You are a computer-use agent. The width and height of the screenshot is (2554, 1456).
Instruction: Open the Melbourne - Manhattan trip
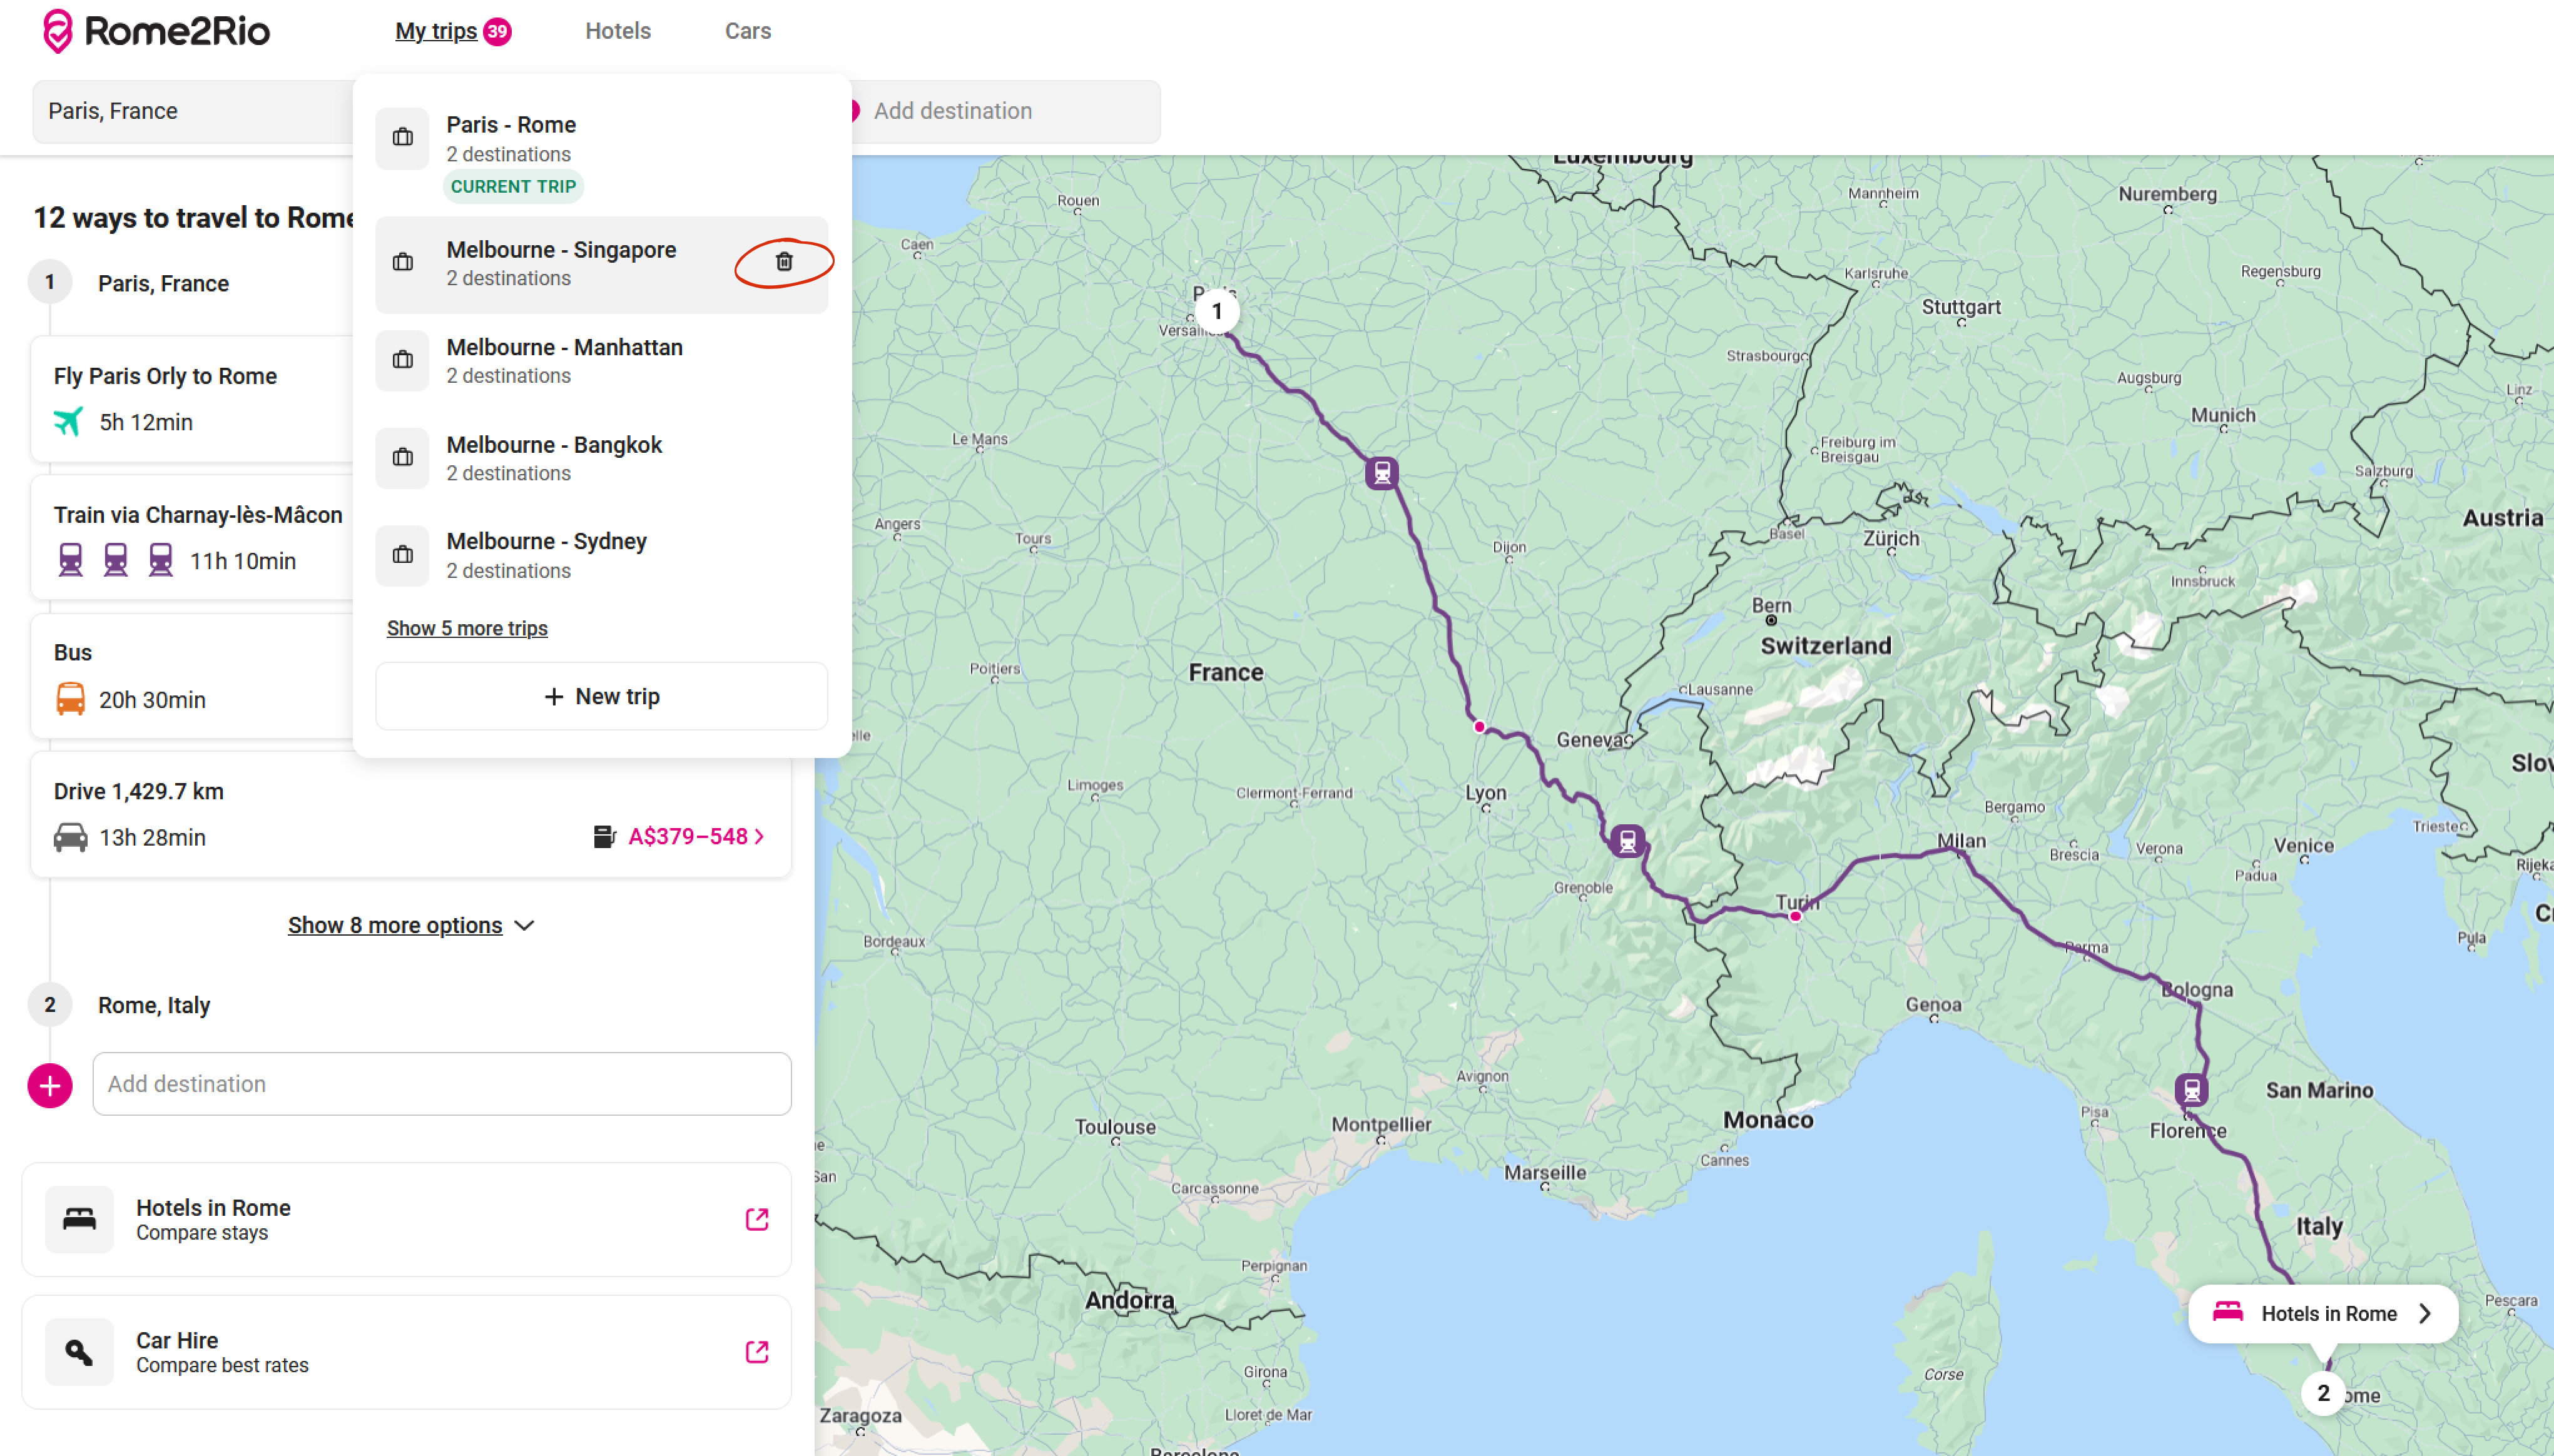pos(601,361)
